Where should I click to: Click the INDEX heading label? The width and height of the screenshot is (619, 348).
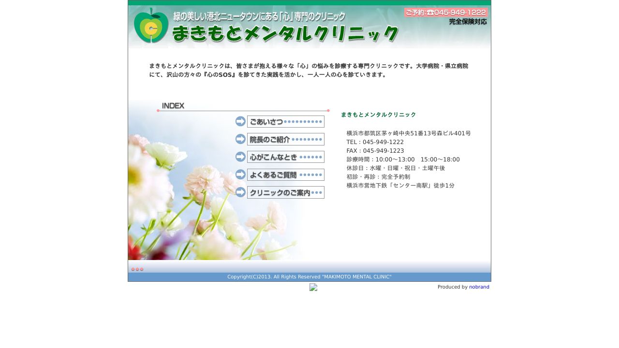(173, 106)
